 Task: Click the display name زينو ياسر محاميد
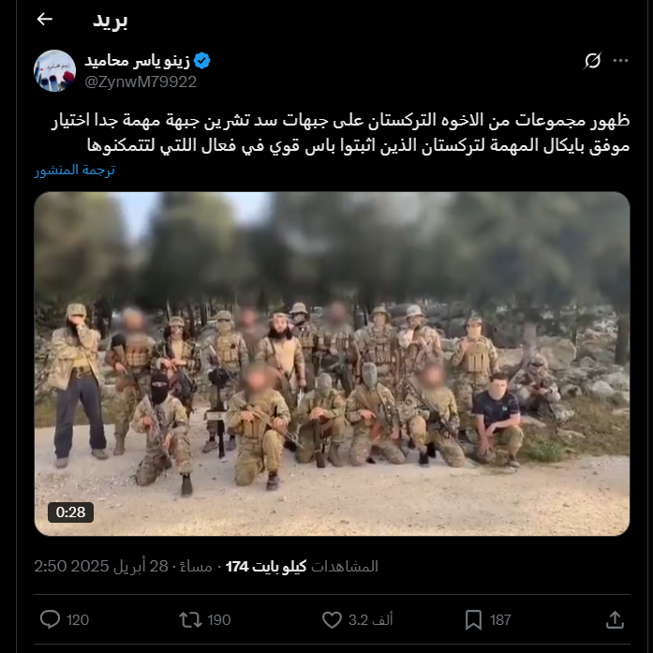pos(138,61)
